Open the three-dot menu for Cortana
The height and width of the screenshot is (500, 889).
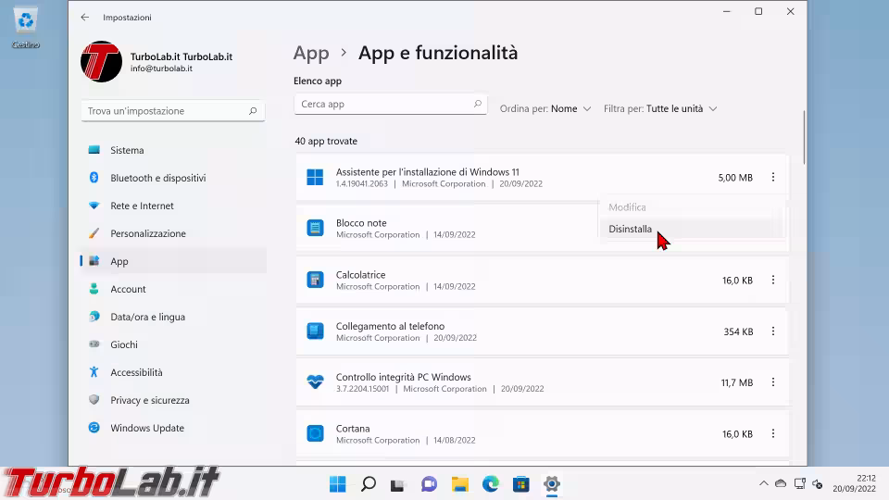[x=772, y=433]
